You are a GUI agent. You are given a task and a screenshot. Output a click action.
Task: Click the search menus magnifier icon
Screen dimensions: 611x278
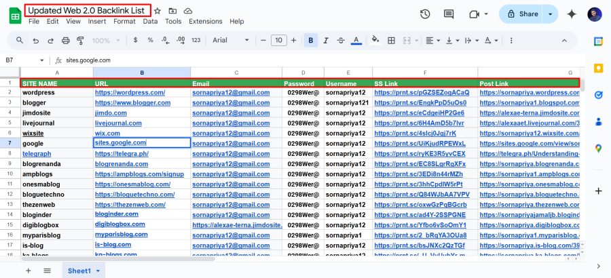[x=20, y=40]
